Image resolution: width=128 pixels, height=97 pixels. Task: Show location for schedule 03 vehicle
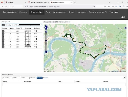(35, 36)
